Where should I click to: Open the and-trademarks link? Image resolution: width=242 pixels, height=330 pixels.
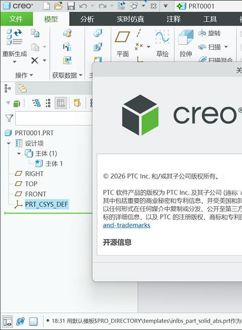tap(127, 225)
